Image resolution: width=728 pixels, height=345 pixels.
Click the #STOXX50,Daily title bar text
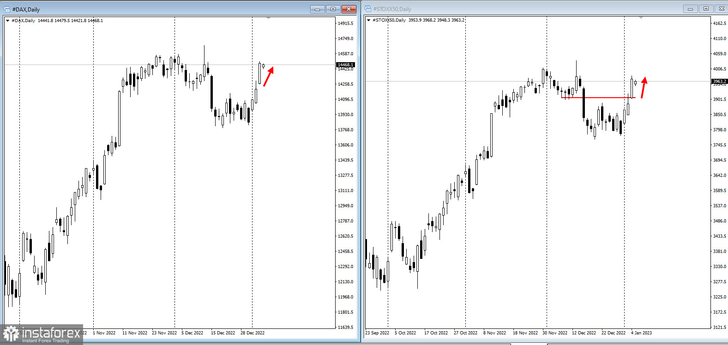click(392, 9)
